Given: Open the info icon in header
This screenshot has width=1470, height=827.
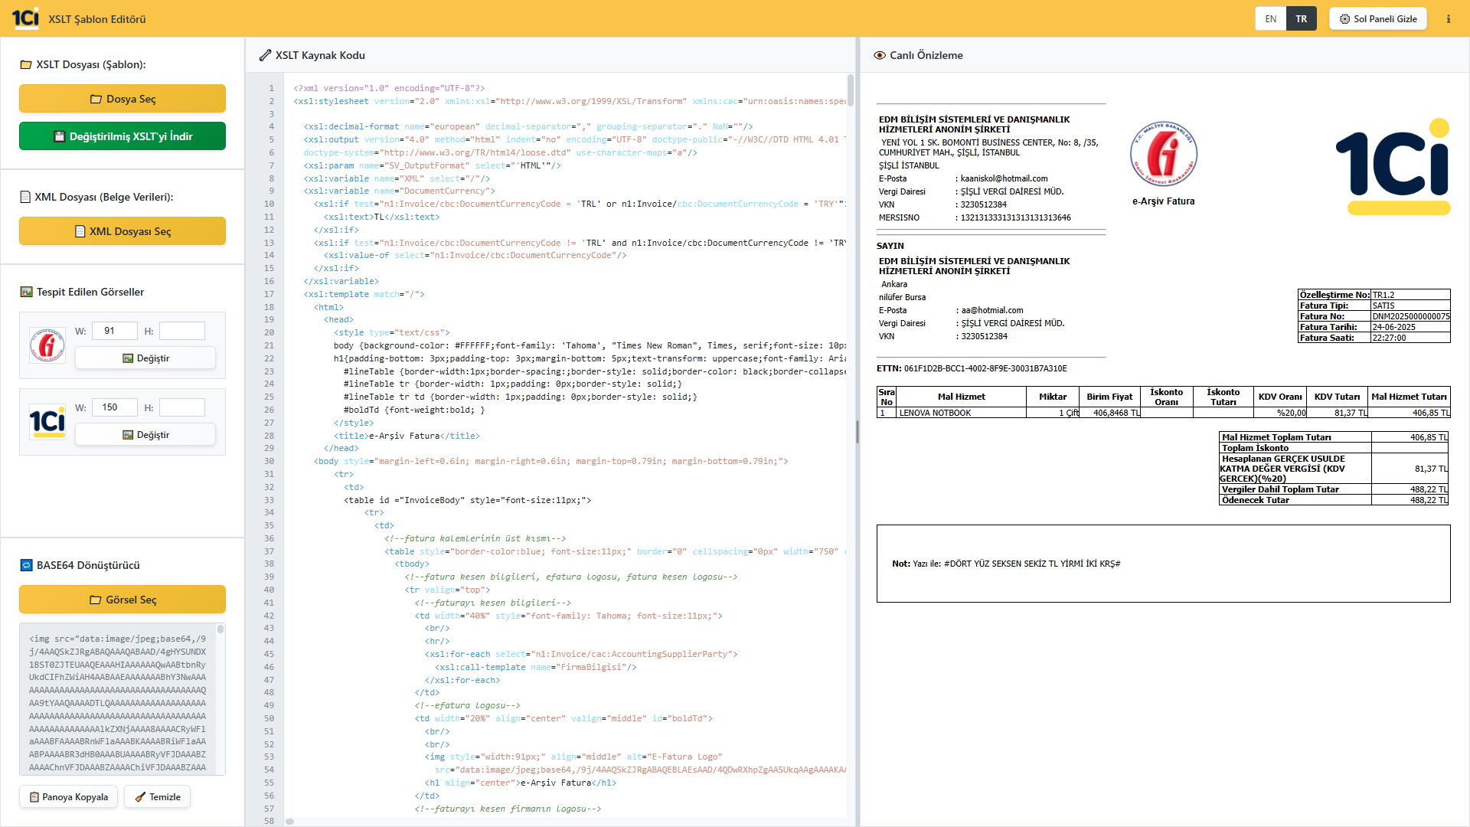Looking at the screenshot, I should click(x=1448, y=19).
